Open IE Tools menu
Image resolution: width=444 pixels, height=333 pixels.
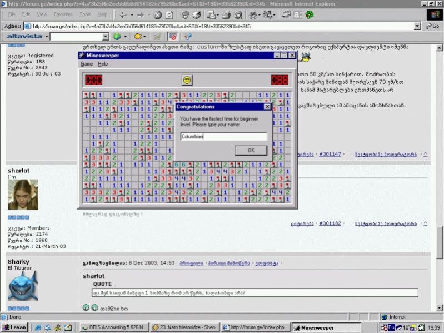pyautogui.click(x=85, y=14)
